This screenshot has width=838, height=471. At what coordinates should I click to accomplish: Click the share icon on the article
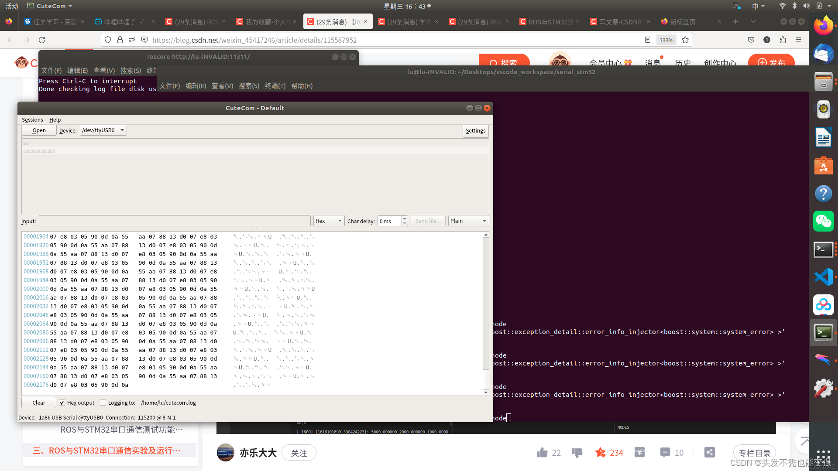[x=709, y=452]
